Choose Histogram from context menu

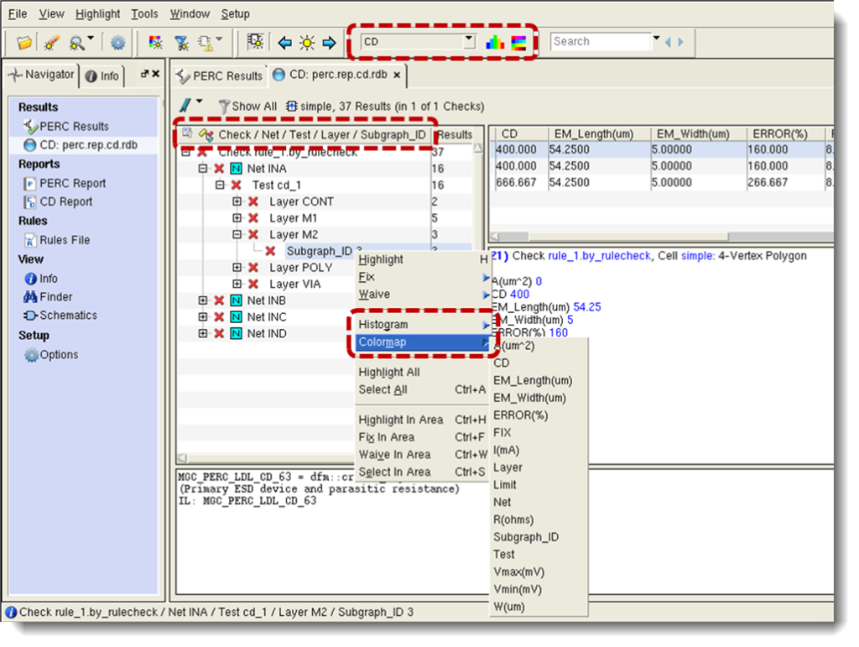point(422,325)
